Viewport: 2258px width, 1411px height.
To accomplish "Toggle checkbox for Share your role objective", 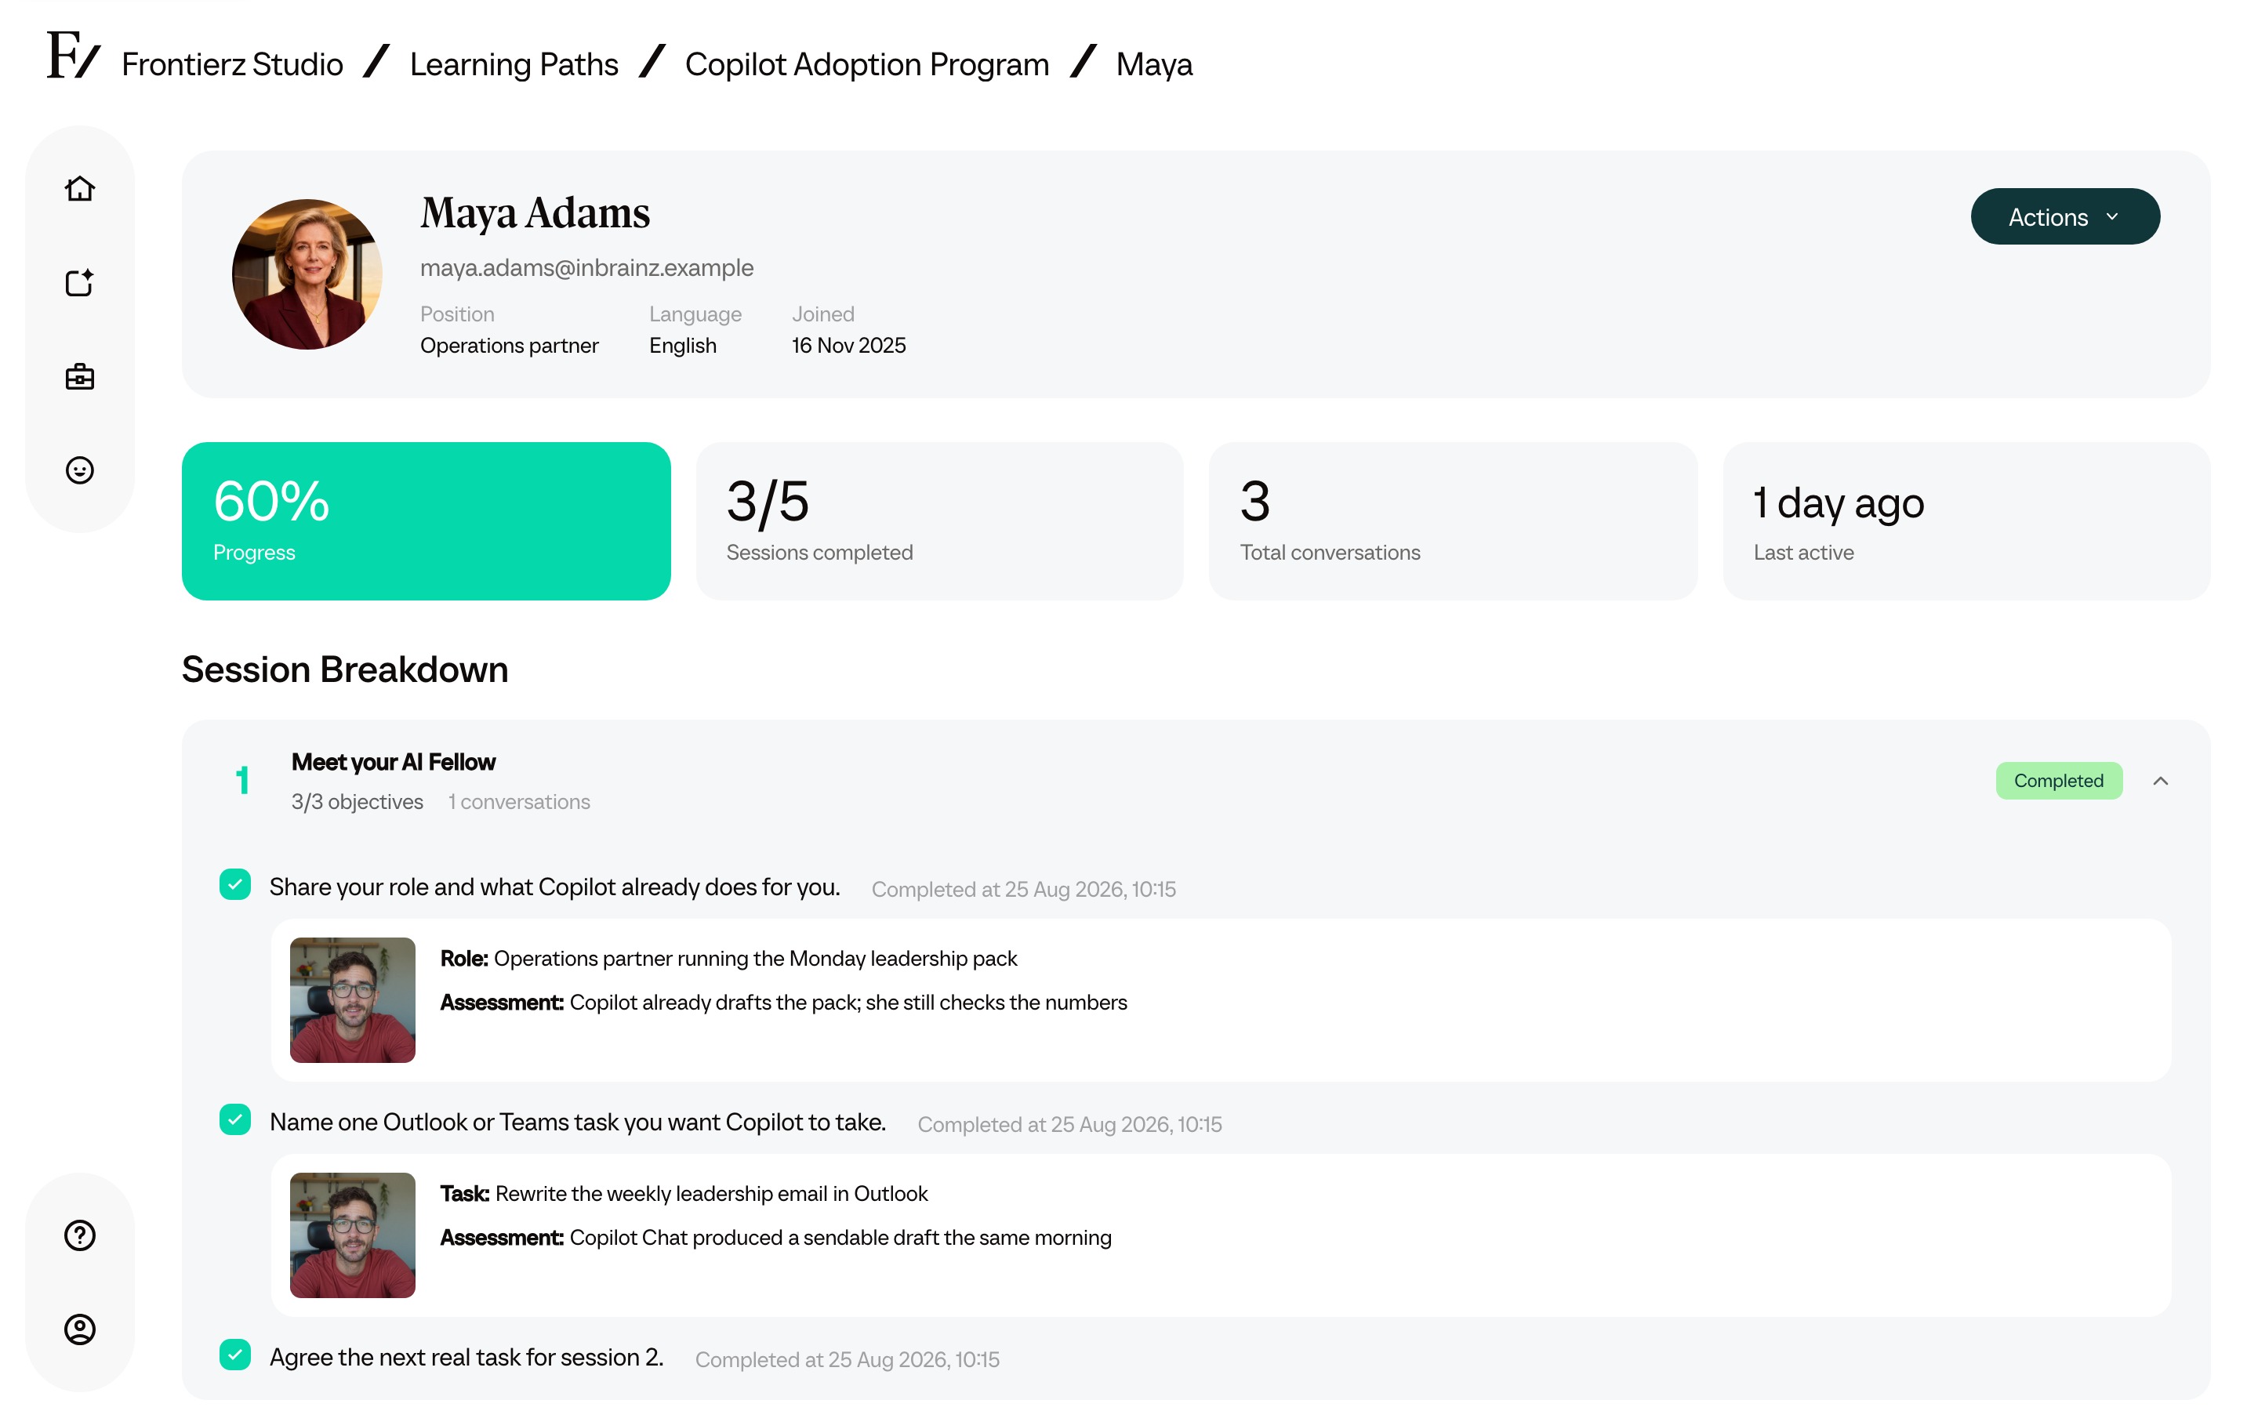I will [235, 883].
